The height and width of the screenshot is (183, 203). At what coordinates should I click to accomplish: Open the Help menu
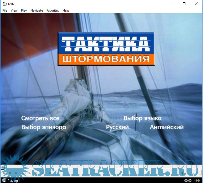coord(66,11)
